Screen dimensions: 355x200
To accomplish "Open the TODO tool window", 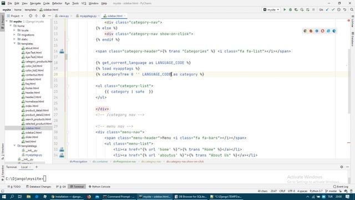I will 14,187.
